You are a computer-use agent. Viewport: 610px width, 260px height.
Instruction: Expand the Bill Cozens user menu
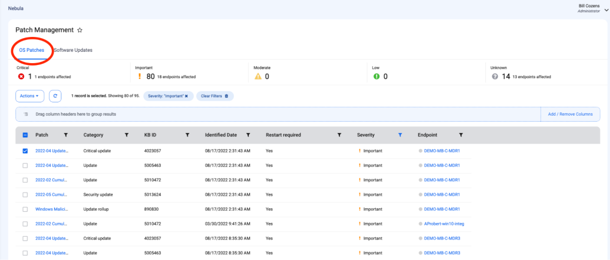(606, 9)
